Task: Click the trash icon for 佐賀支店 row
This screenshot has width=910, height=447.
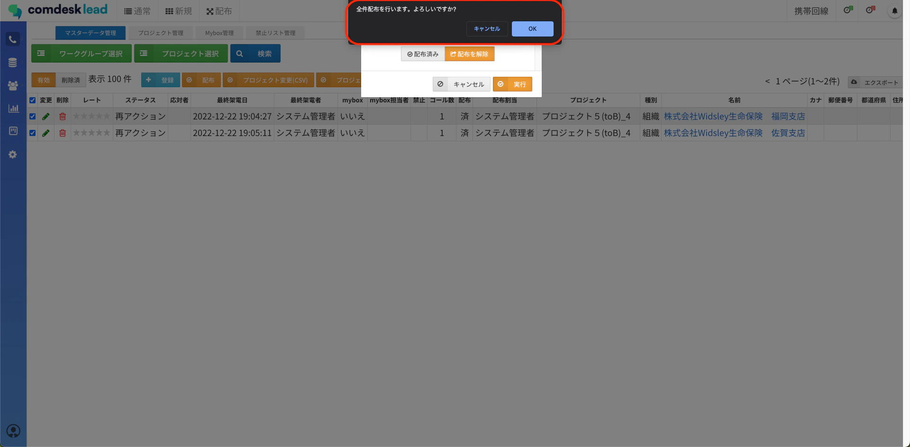Action: click(62, 133)
